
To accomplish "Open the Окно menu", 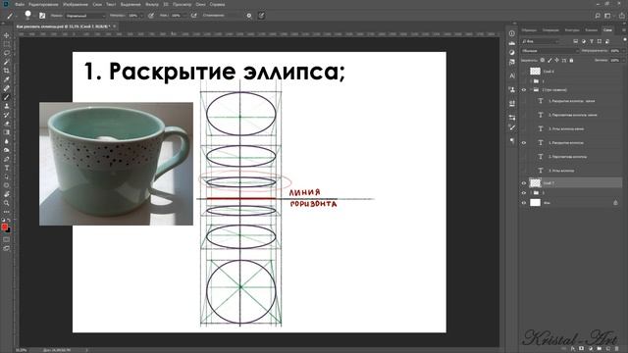I will pos(200,4).
